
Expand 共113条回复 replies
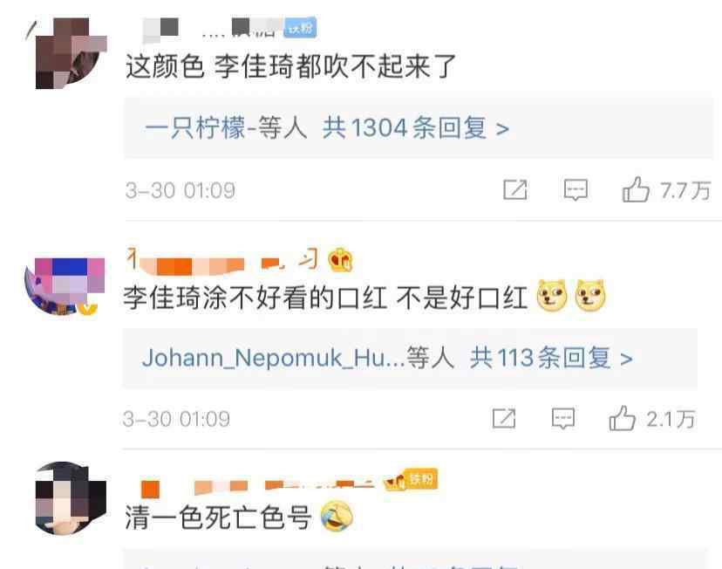551,358
